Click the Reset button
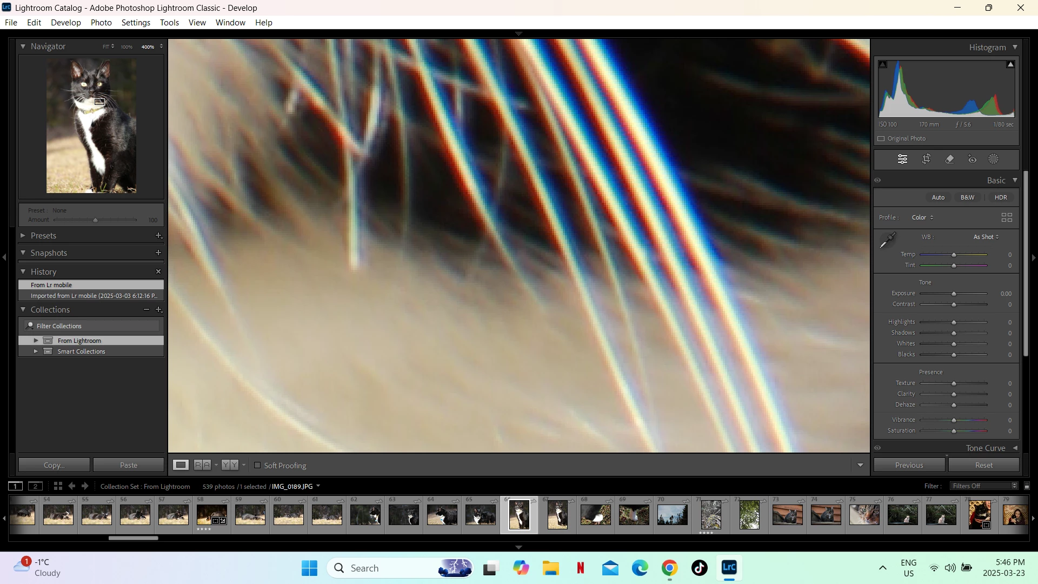Screen dimensions: 1038x584 (983, 465)
